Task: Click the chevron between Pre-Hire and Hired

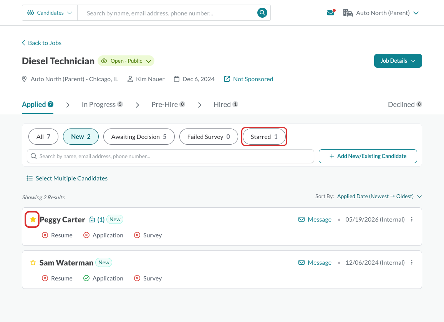Action: (200, 105)
